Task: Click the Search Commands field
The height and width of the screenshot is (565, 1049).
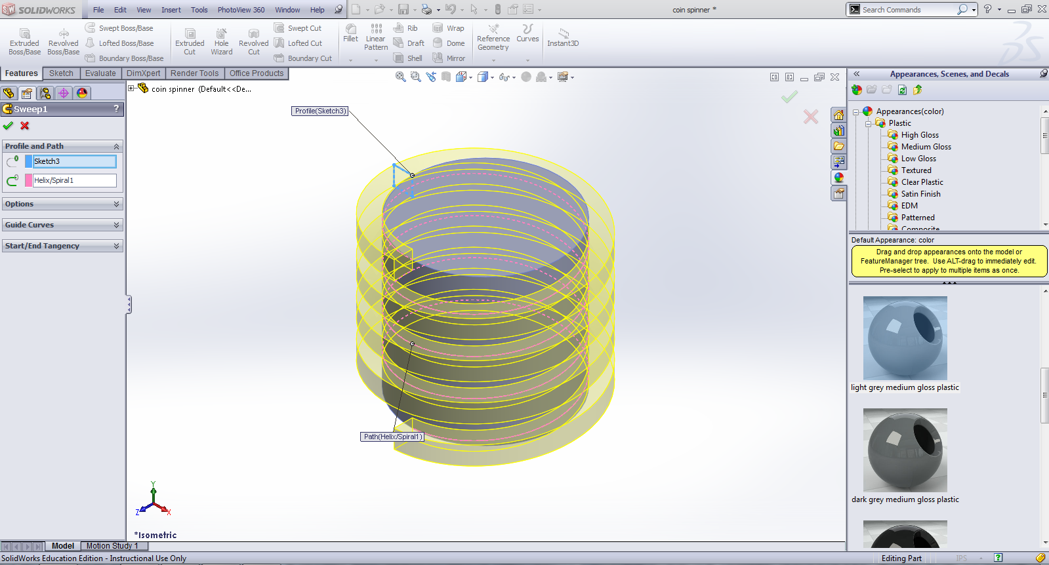Action: (907, 10)
